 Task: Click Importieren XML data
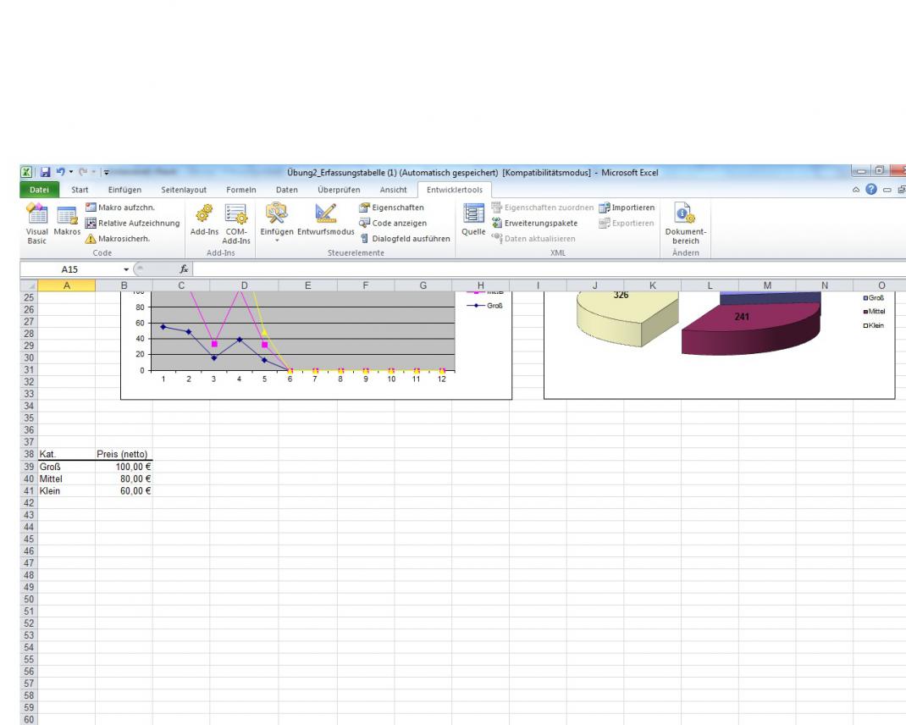[x=627, y=207]
